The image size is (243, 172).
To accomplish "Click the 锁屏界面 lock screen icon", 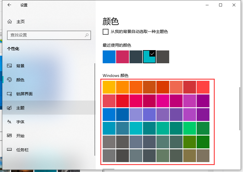I will [10, 94].
